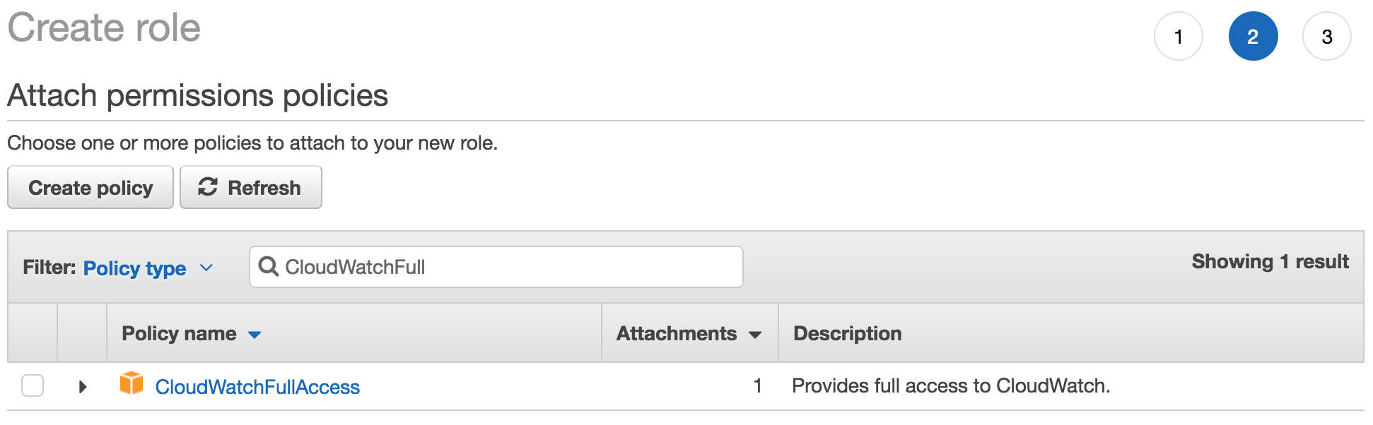Click the chevron beside Policy type

[x=206, y=268]
